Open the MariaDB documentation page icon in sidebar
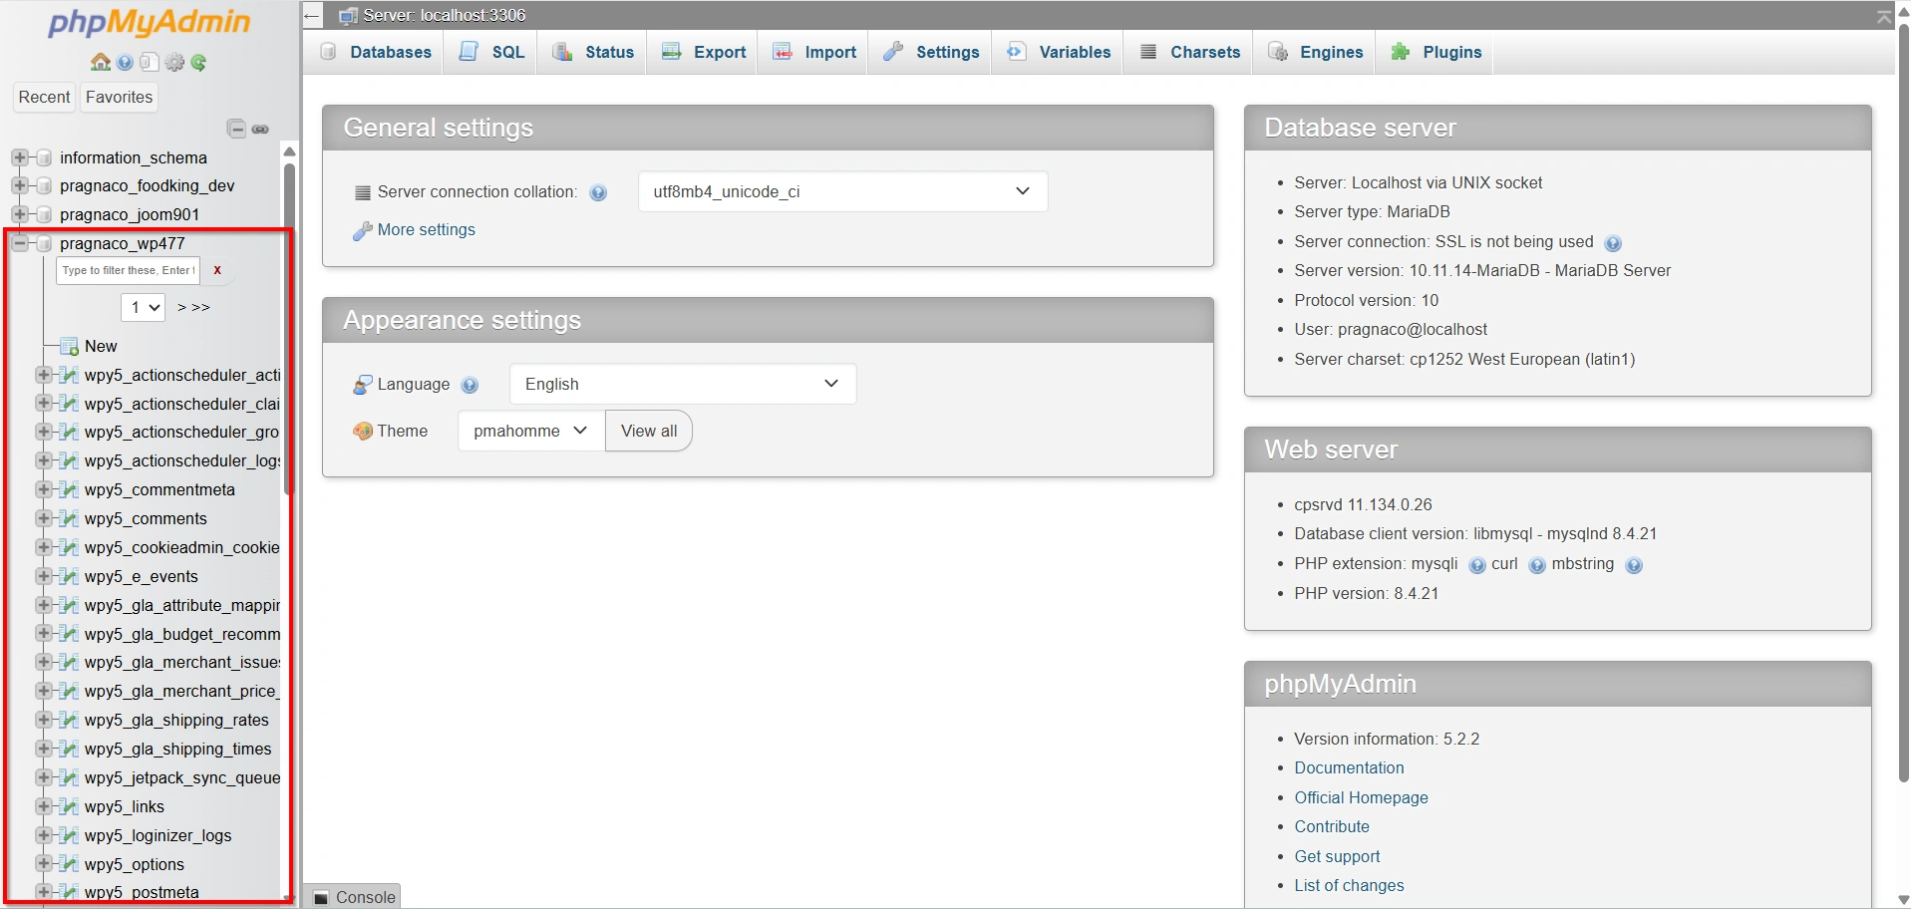The image size is (1911, 909). click(150, 63)
